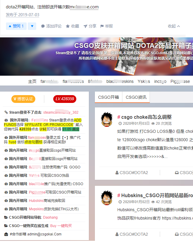Select incsgo navigation item
Viewport: 193px width, 242px height.
point(160,81)
